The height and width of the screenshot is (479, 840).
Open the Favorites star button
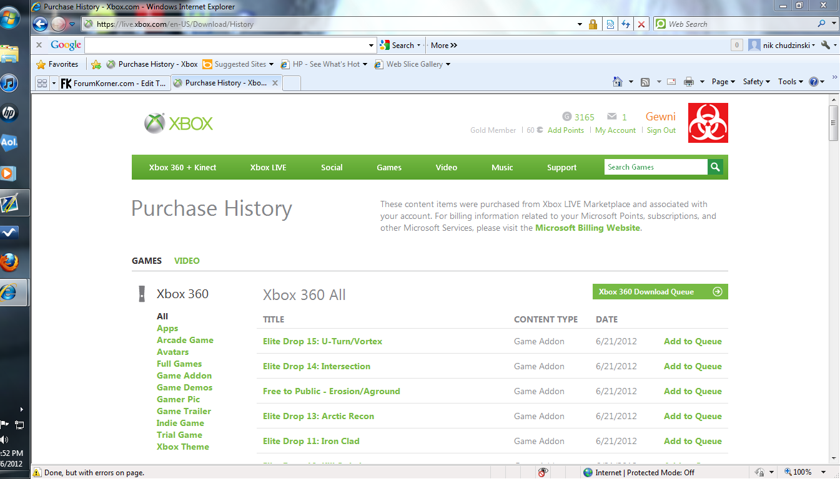coord(57,64)
